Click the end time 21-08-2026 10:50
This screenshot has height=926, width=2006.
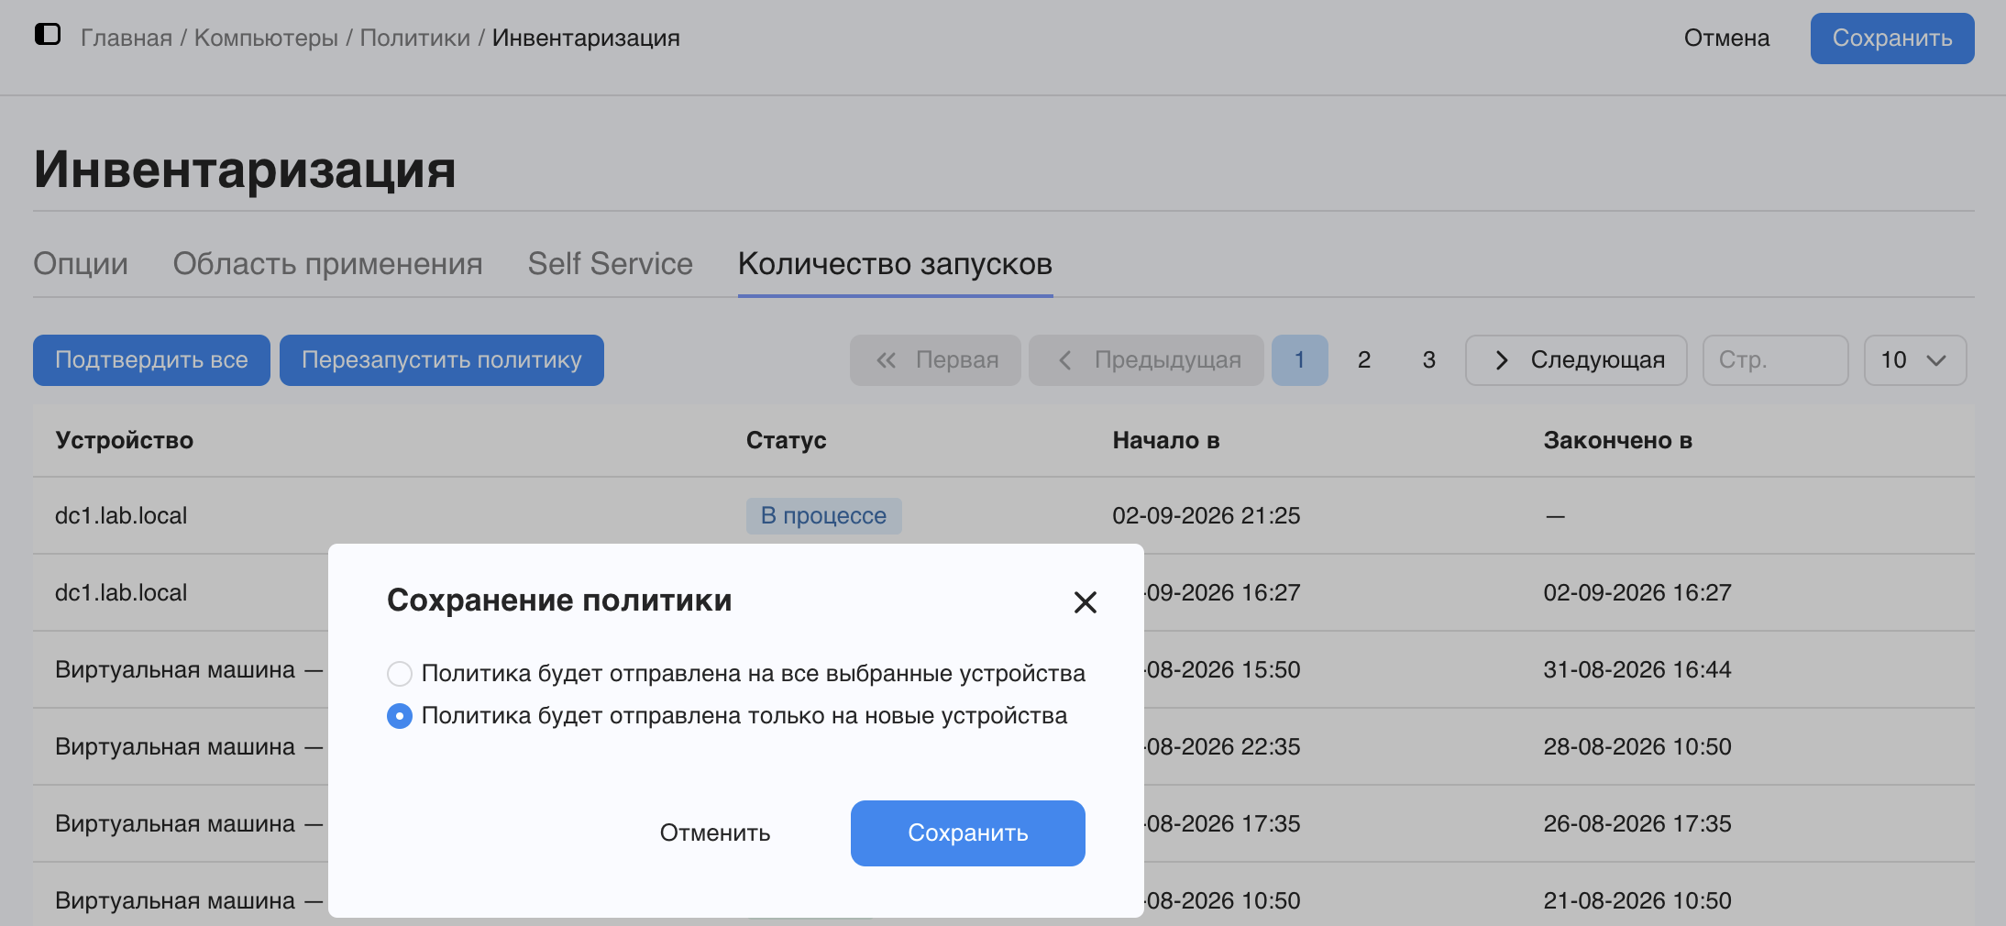pyautogui.click(x=1637, y=901)
